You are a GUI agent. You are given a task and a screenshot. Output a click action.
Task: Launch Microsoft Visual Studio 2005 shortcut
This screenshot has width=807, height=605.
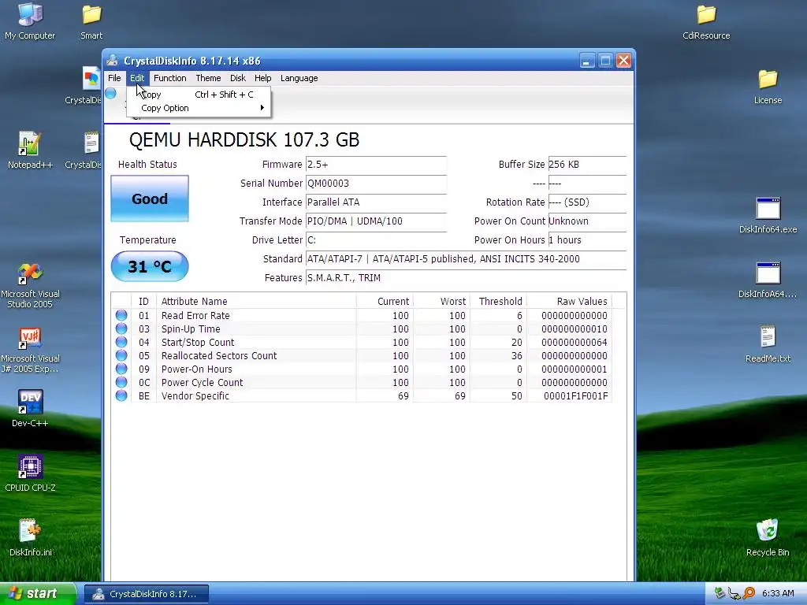[30, 284]
